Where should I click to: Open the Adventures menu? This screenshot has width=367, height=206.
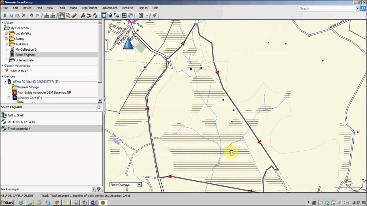click(x=110, y=8)
